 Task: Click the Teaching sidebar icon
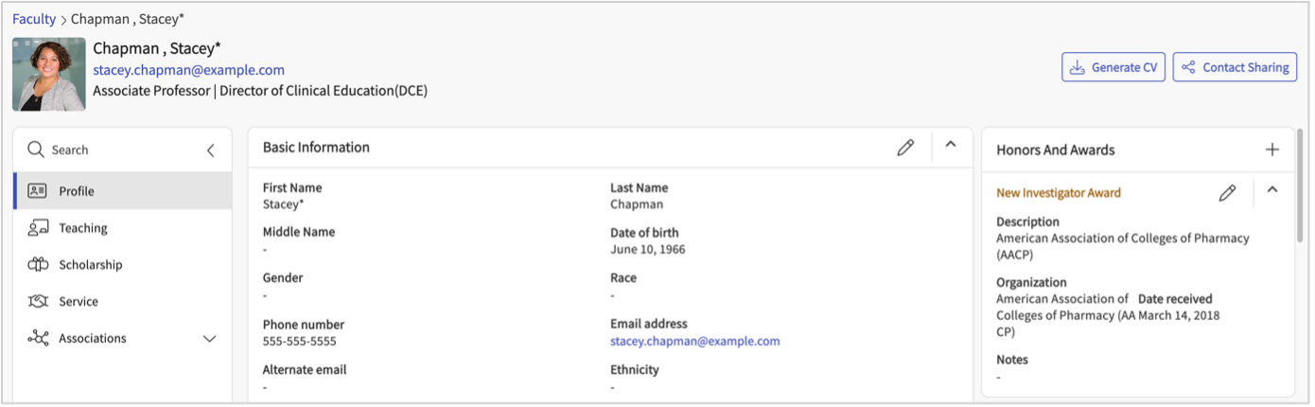pyautogui.click(x=38, y=228)
